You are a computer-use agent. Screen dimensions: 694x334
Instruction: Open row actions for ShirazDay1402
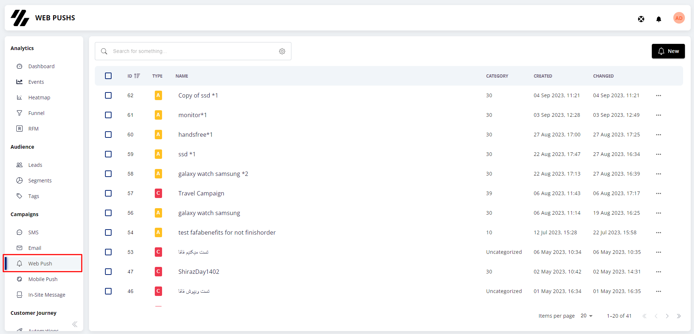pyautogui.click(x=658, y=272)
